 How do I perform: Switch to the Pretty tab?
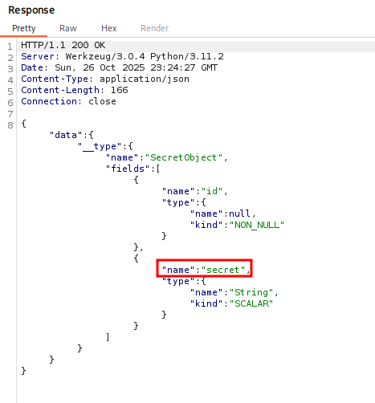pyautogui.click(x=24, y=28)
